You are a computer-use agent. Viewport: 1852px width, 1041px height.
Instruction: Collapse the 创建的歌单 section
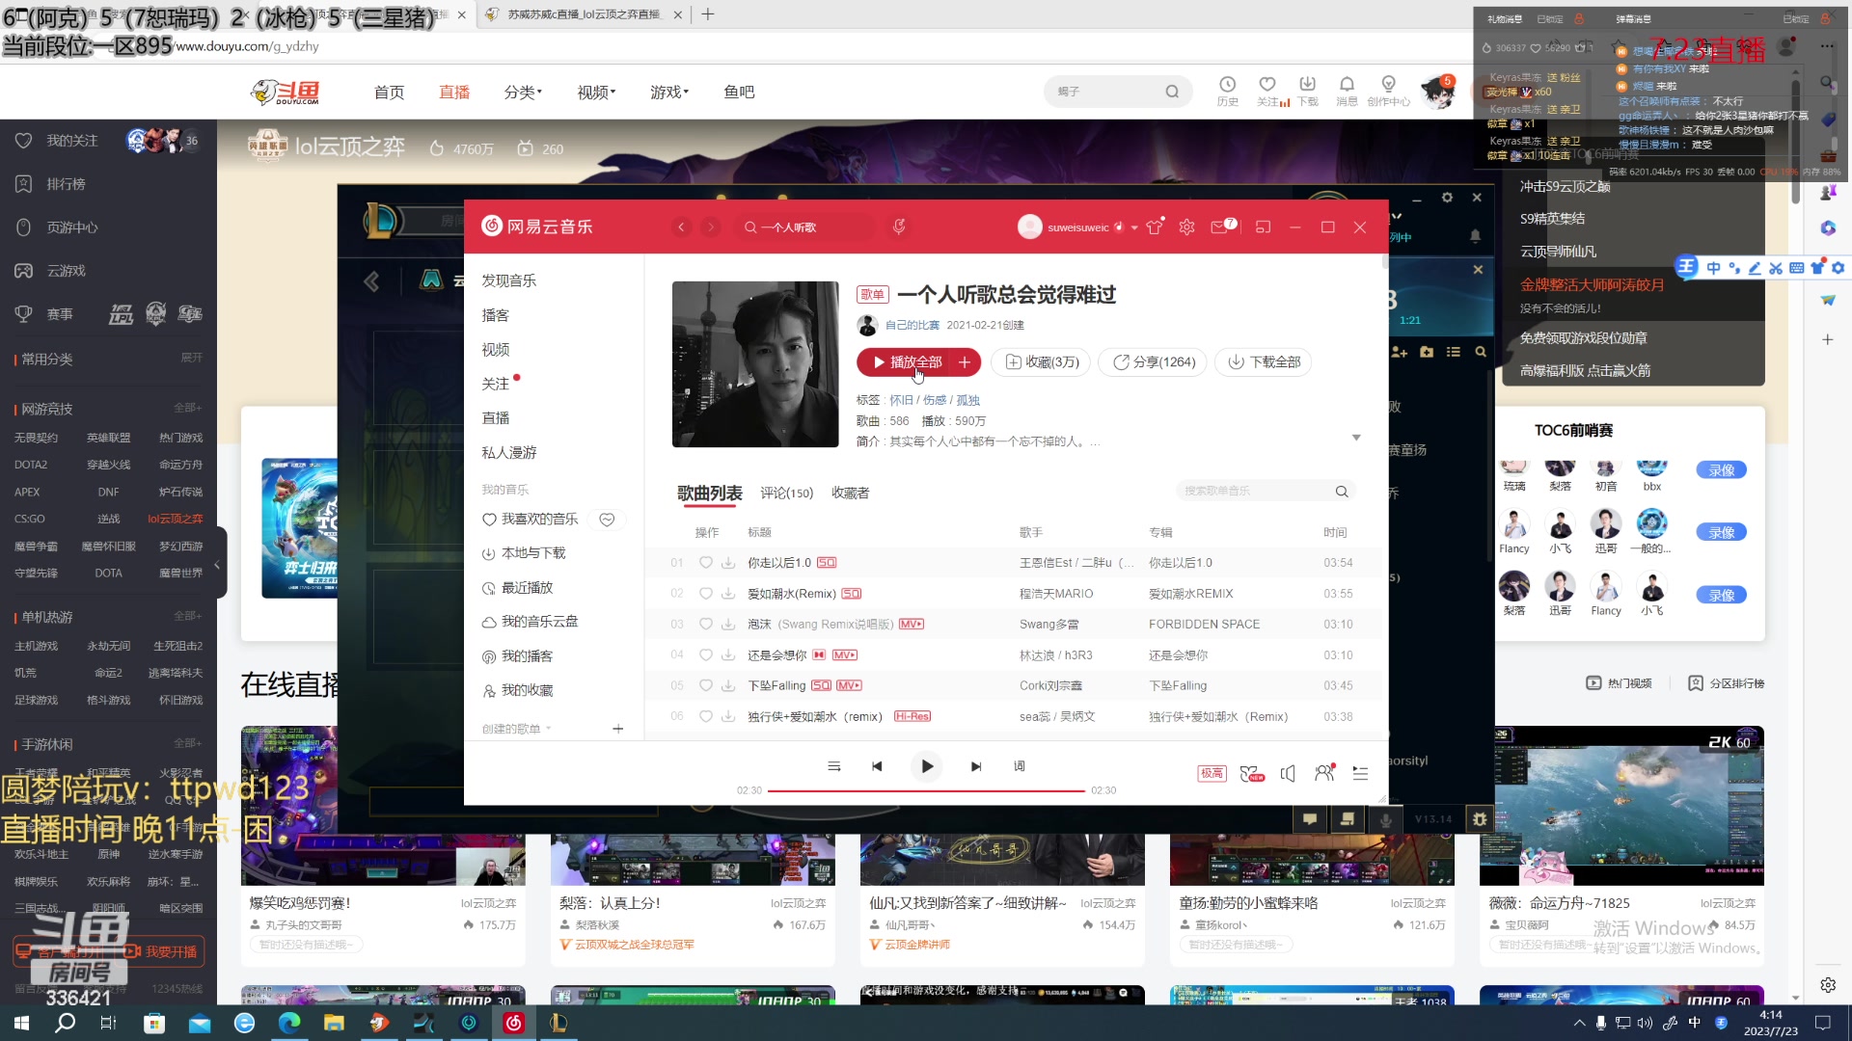click(x=516, y=729)
